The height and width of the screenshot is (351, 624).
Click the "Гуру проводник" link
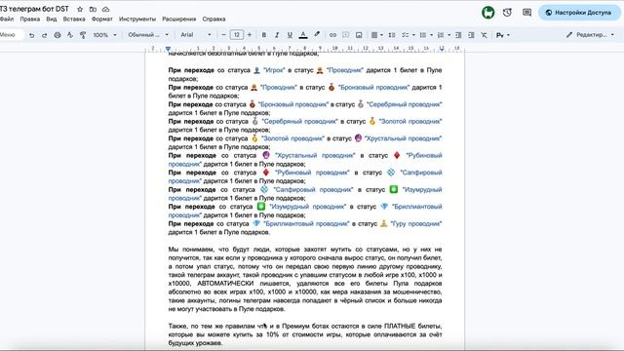pyautogui.click(x=416, y=223)
